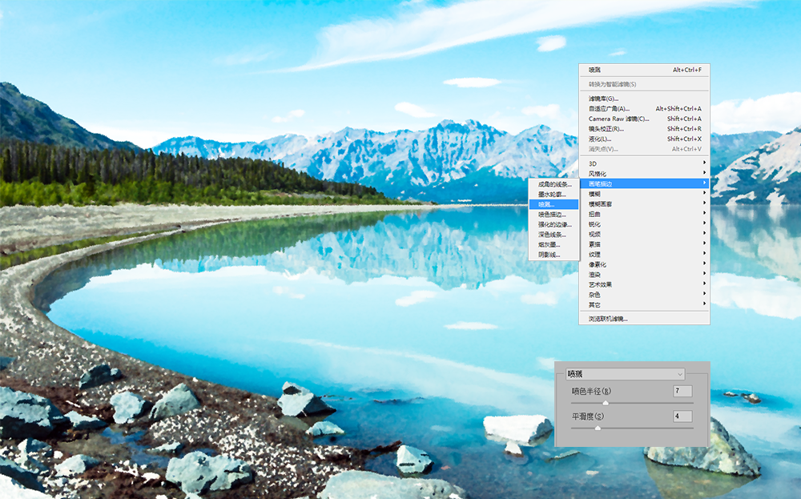Expand the 3D submenu
The image size is (801, 499).
tap(644, 163)
